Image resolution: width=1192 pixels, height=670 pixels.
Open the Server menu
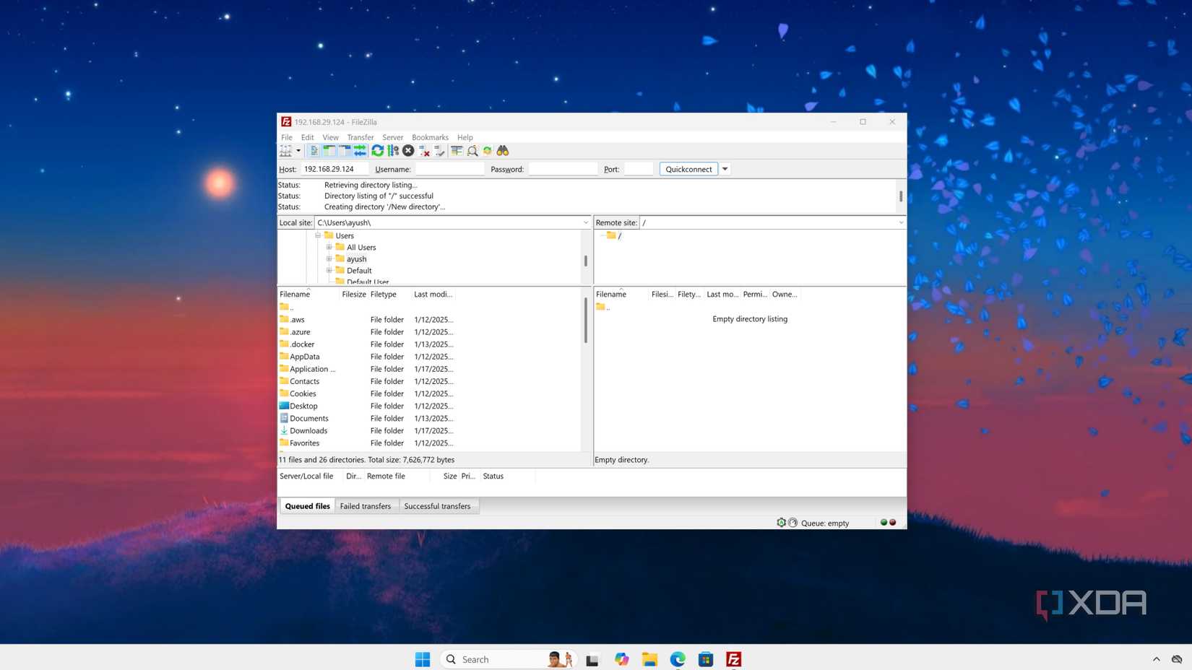tap(393, 137)
